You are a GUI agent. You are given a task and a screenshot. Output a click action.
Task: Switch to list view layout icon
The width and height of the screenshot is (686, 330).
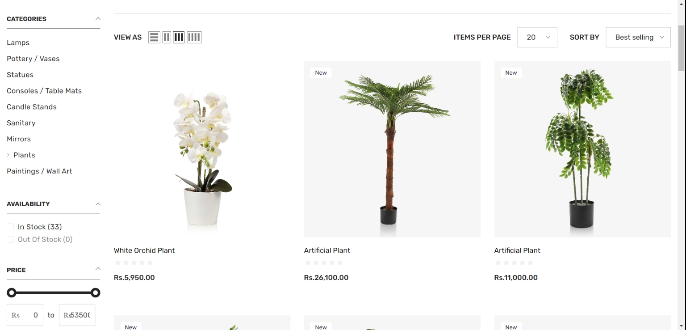[154, 38]
